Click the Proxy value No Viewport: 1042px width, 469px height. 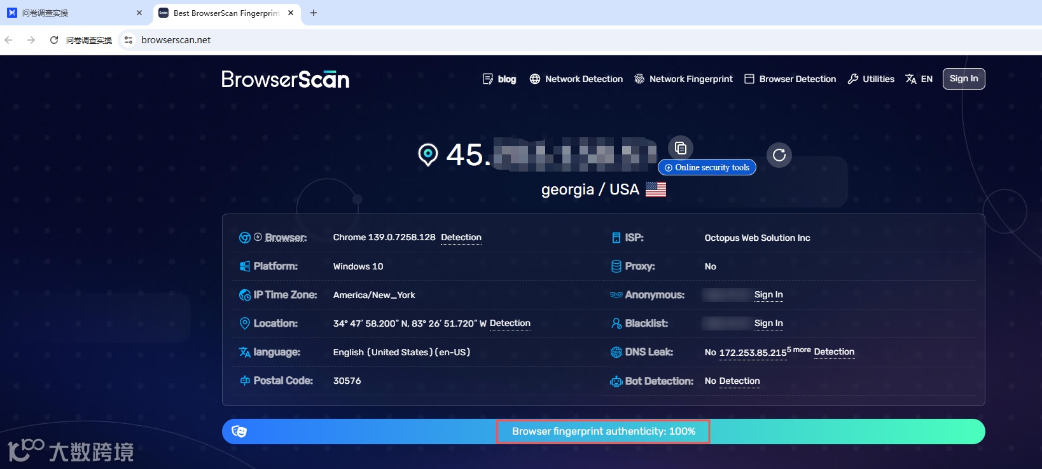pos(711,266)
